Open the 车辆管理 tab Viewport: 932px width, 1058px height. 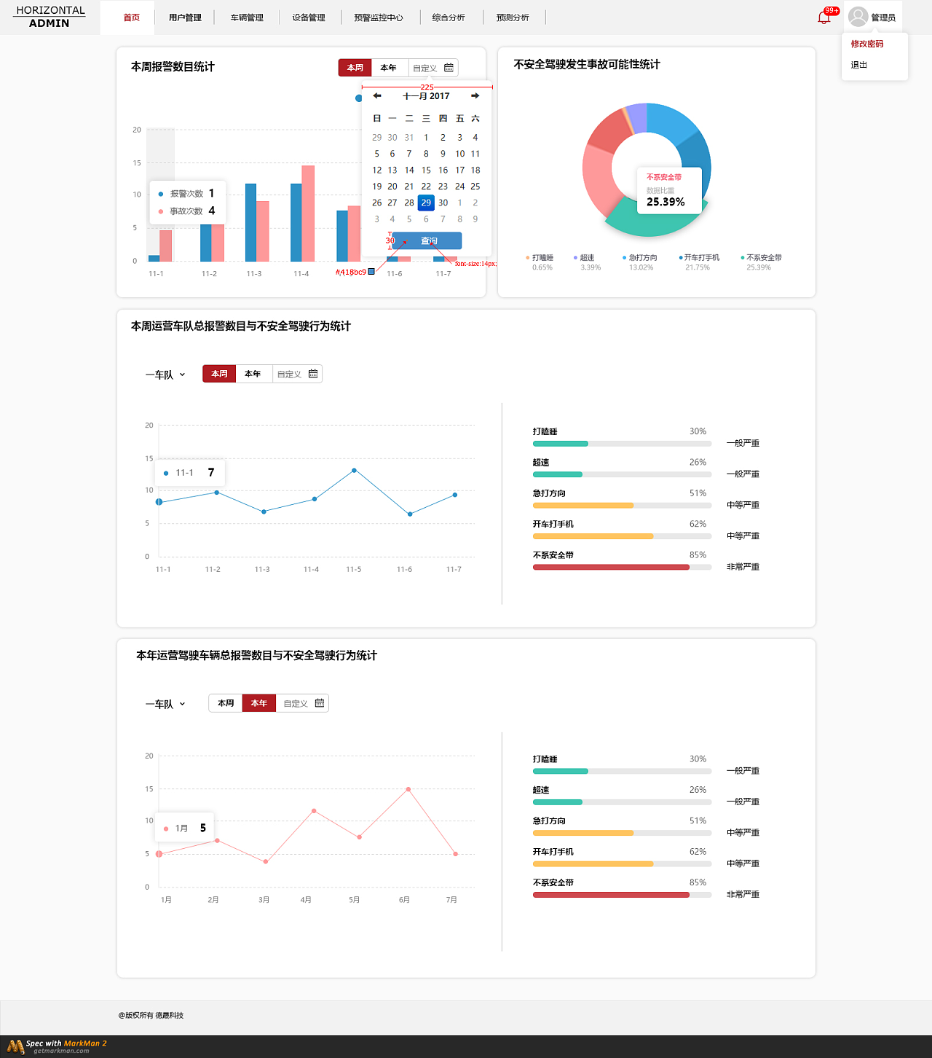point(247,17)
